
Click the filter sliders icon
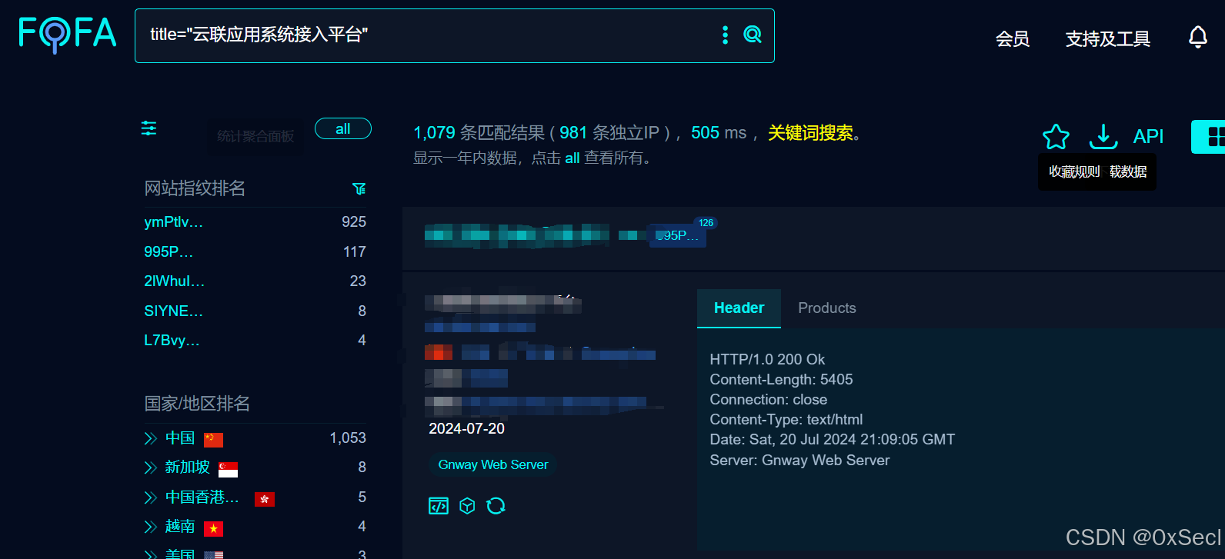click(x=149, y=128)
